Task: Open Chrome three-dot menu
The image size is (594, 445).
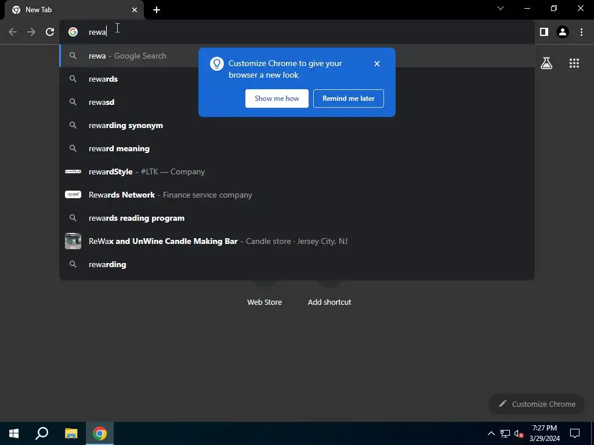Action: tap(581, 32)
